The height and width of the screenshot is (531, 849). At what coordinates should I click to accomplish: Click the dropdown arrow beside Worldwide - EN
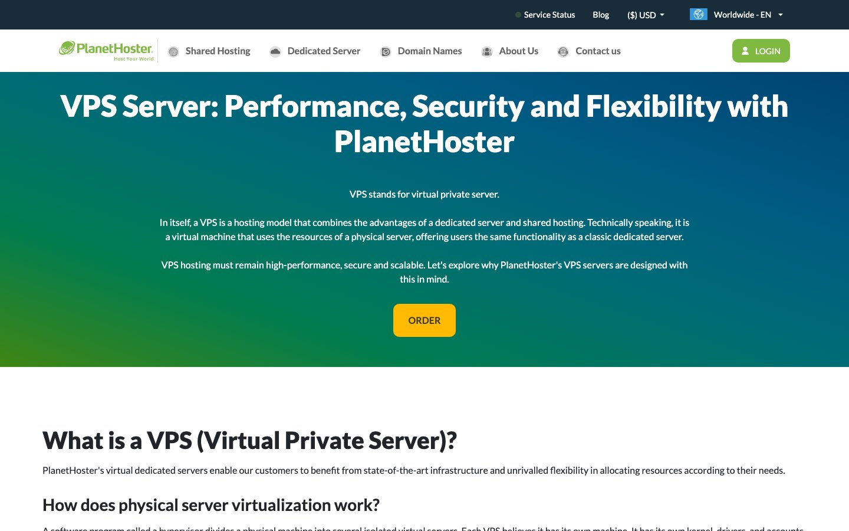click(781, 15)
